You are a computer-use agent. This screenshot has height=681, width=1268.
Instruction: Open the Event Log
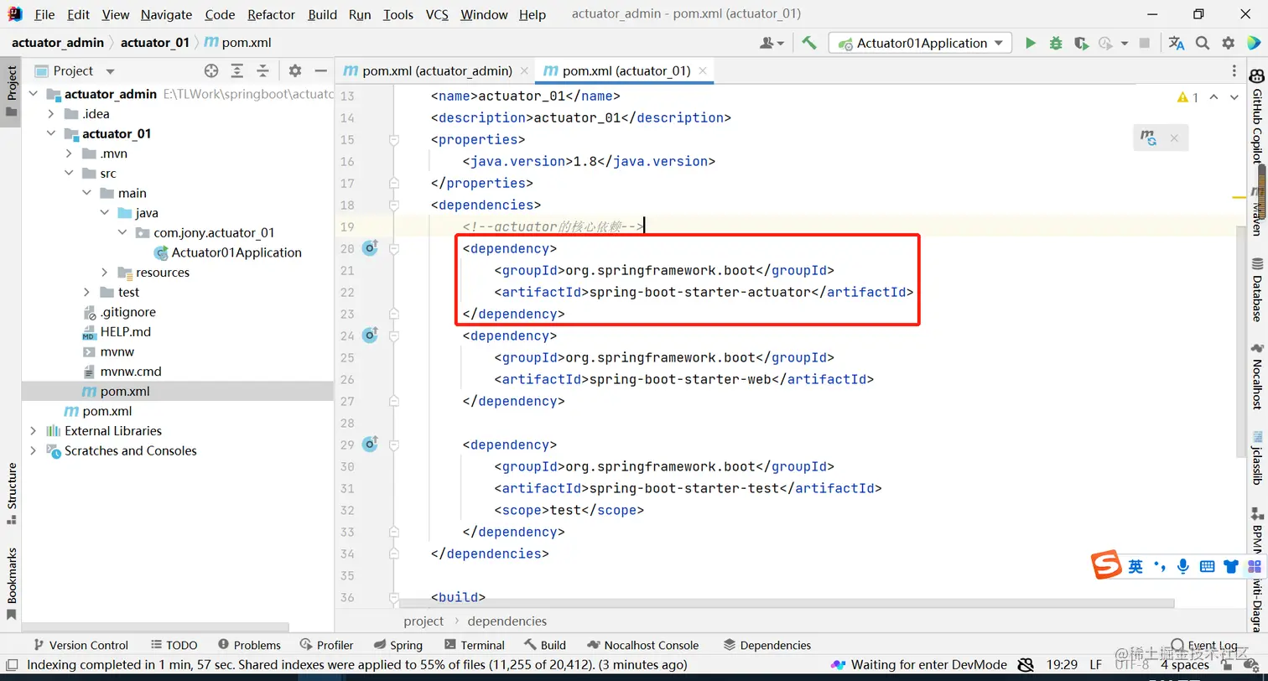[x=1205, y=645]
